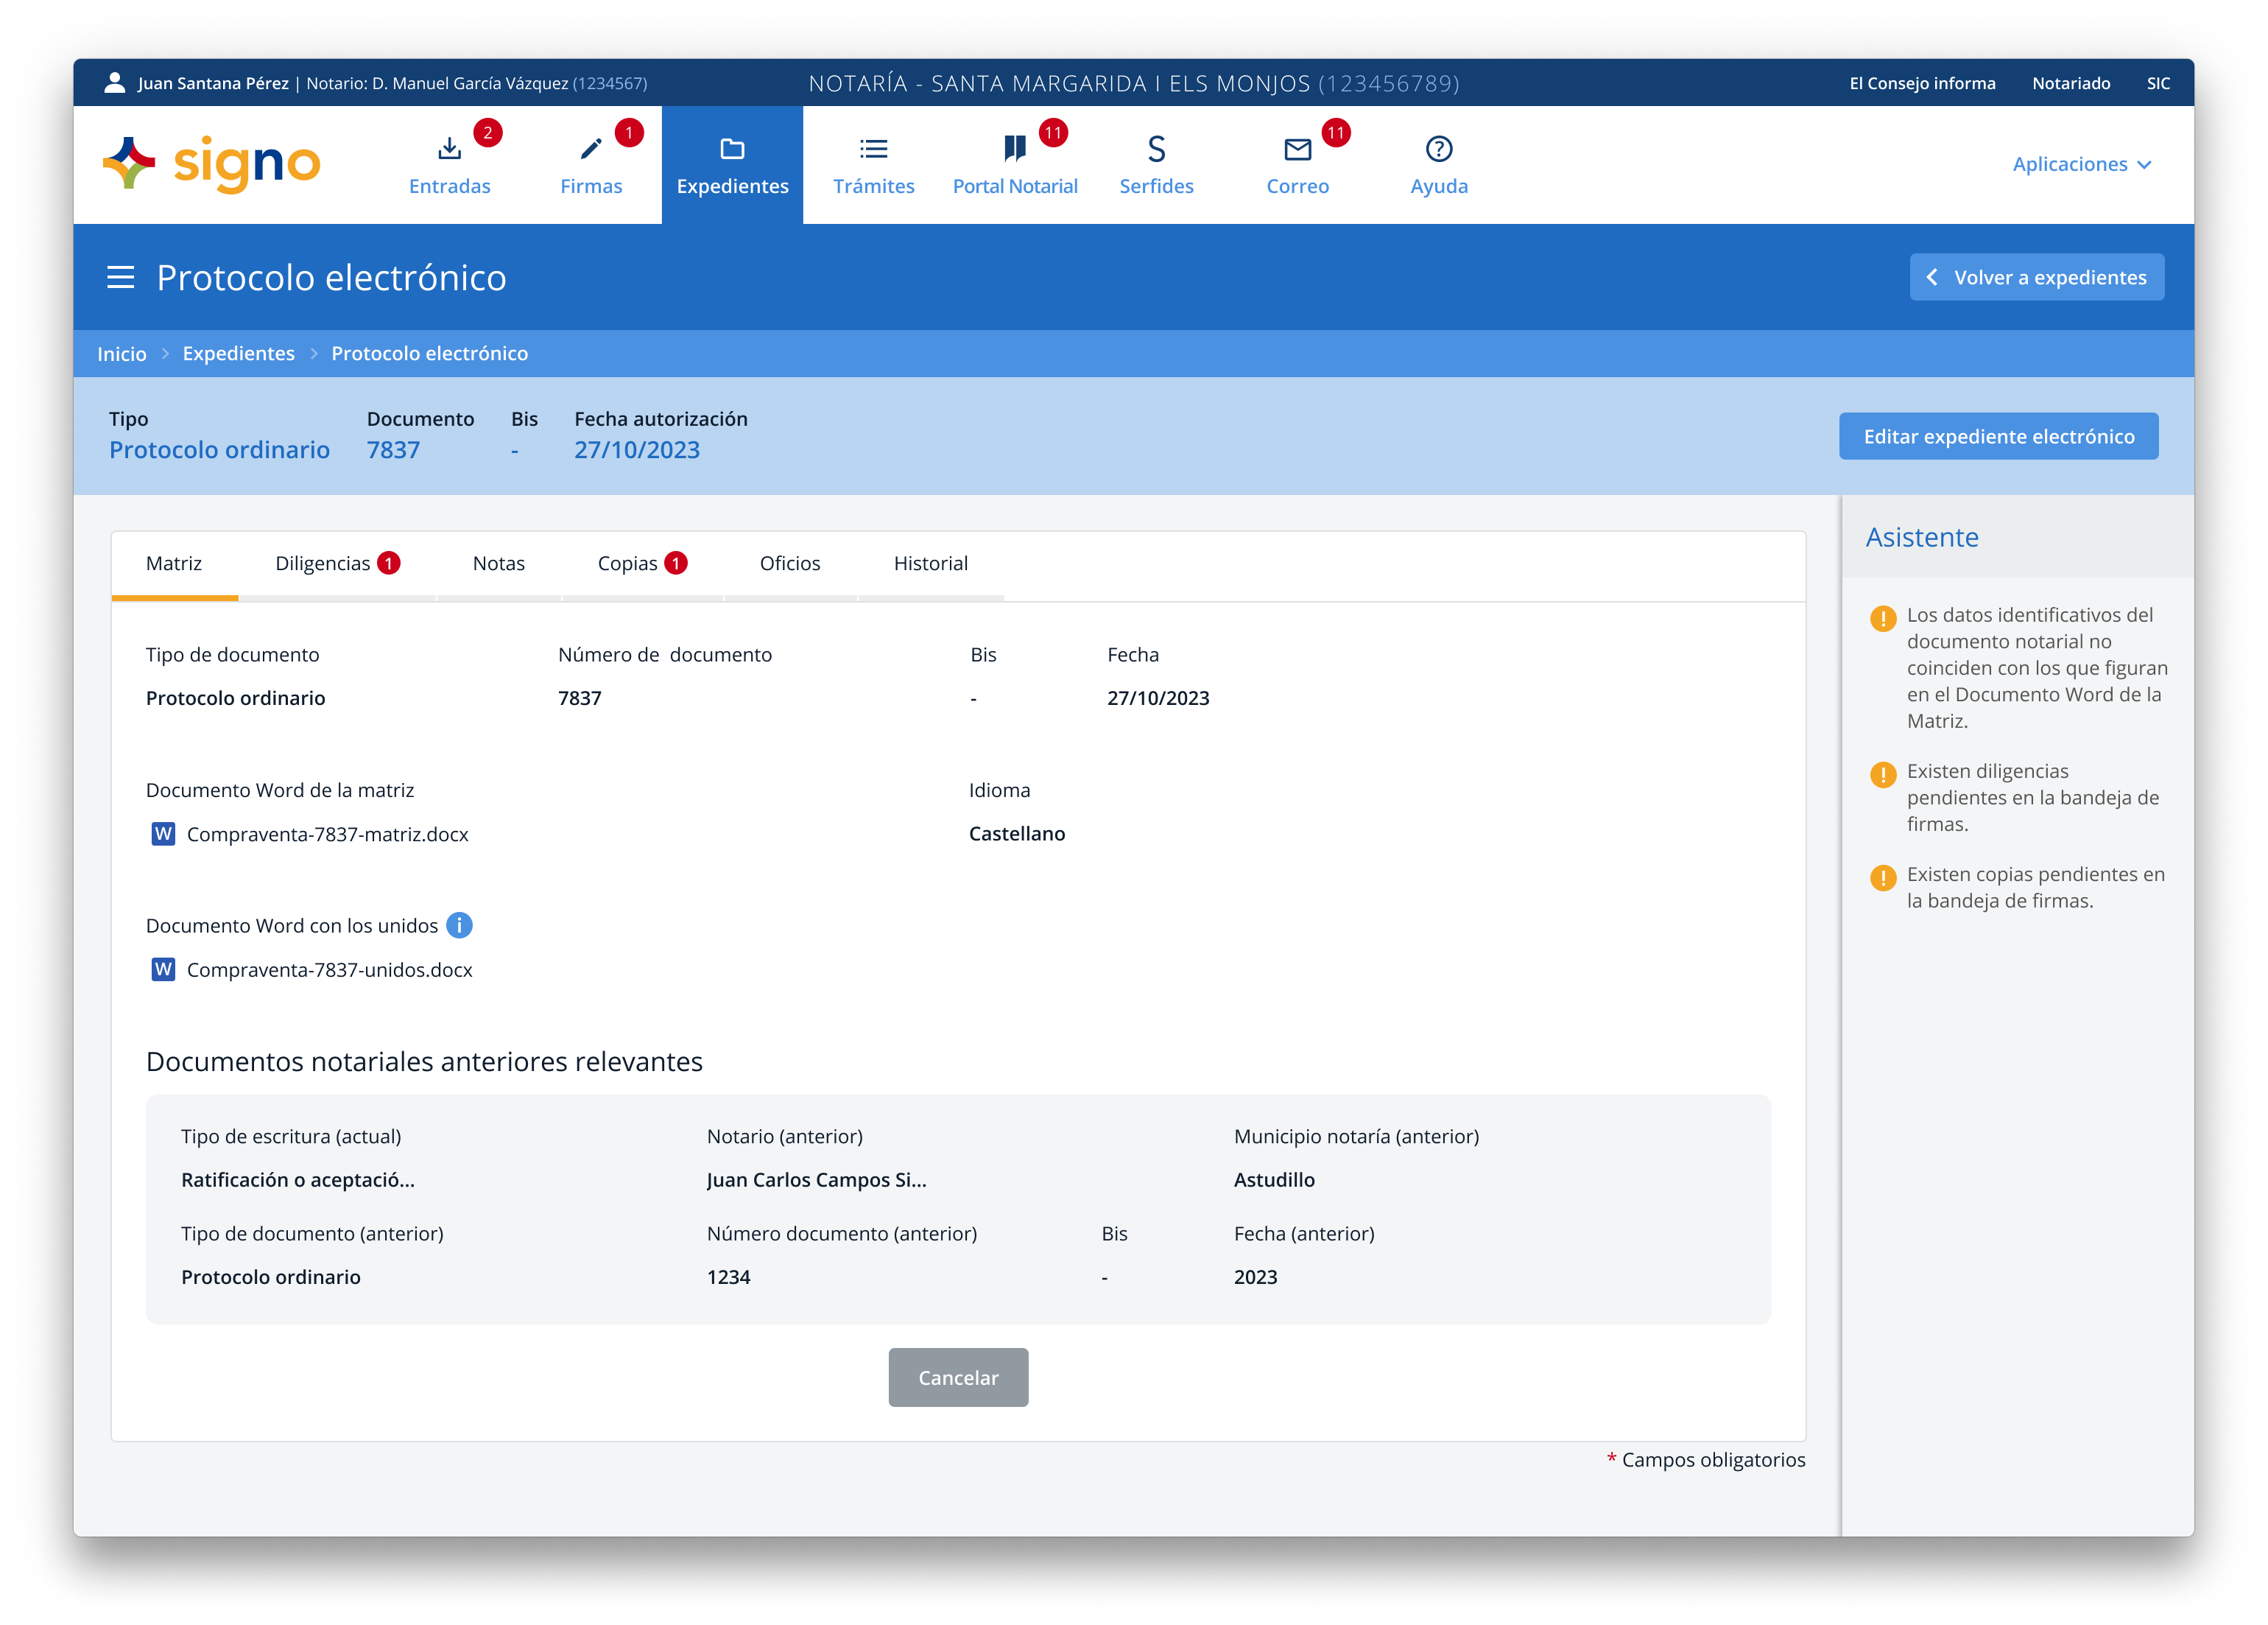The image size is (2268, 1625).
Task: Open the hamburger menu beside Protocolo electrónico
Action: pyautogui.click(x=120, y=277)
